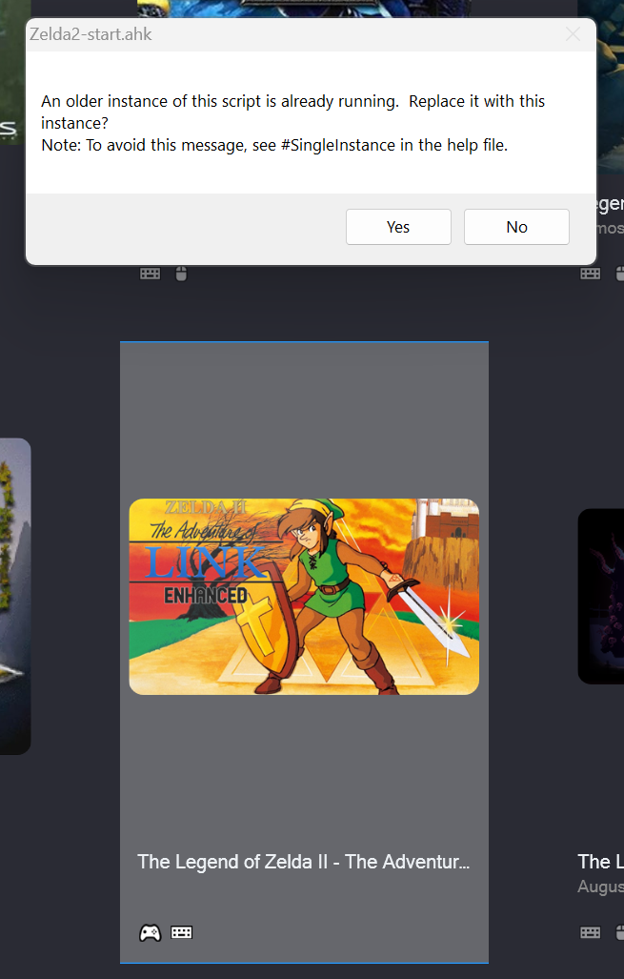Click Yes to replace the running script

point(398,227)
